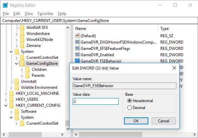Expand the Children subkey
Image resolution: width=198 pixels, height=138 pixels.
[22, 70]
